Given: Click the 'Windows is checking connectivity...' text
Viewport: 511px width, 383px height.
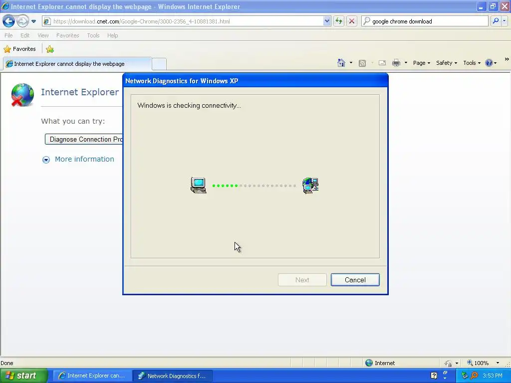Looking at the screenshot, I should click(x=189, y=106).
